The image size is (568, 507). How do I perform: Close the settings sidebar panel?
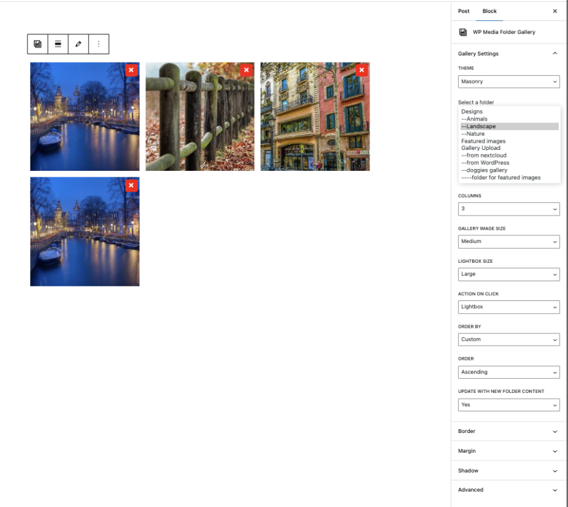pyautogui.click(x=555, y=11)
